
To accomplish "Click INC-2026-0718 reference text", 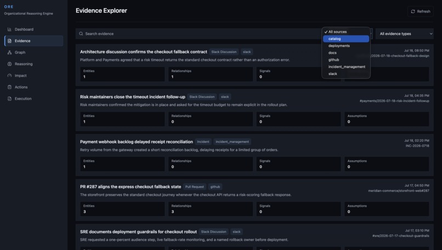I will pos(417,146).
